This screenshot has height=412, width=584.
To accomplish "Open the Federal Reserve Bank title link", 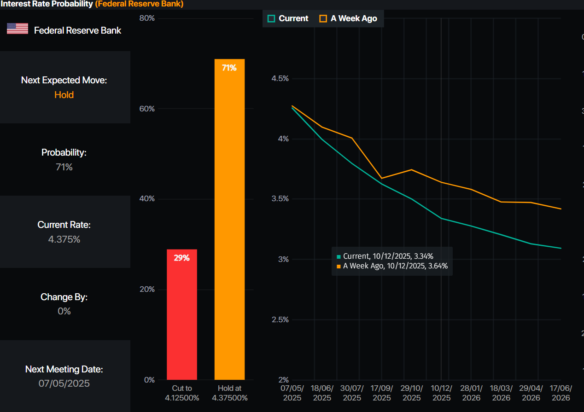I will pos(139,4).
